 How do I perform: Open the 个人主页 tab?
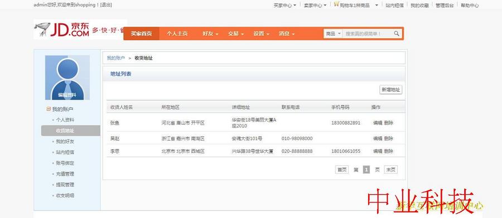point(177,33)
